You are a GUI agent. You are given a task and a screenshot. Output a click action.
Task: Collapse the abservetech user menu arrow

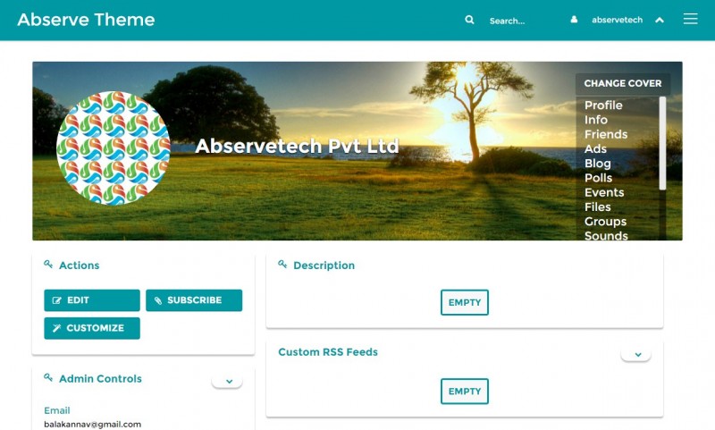(x=660, y=20)
